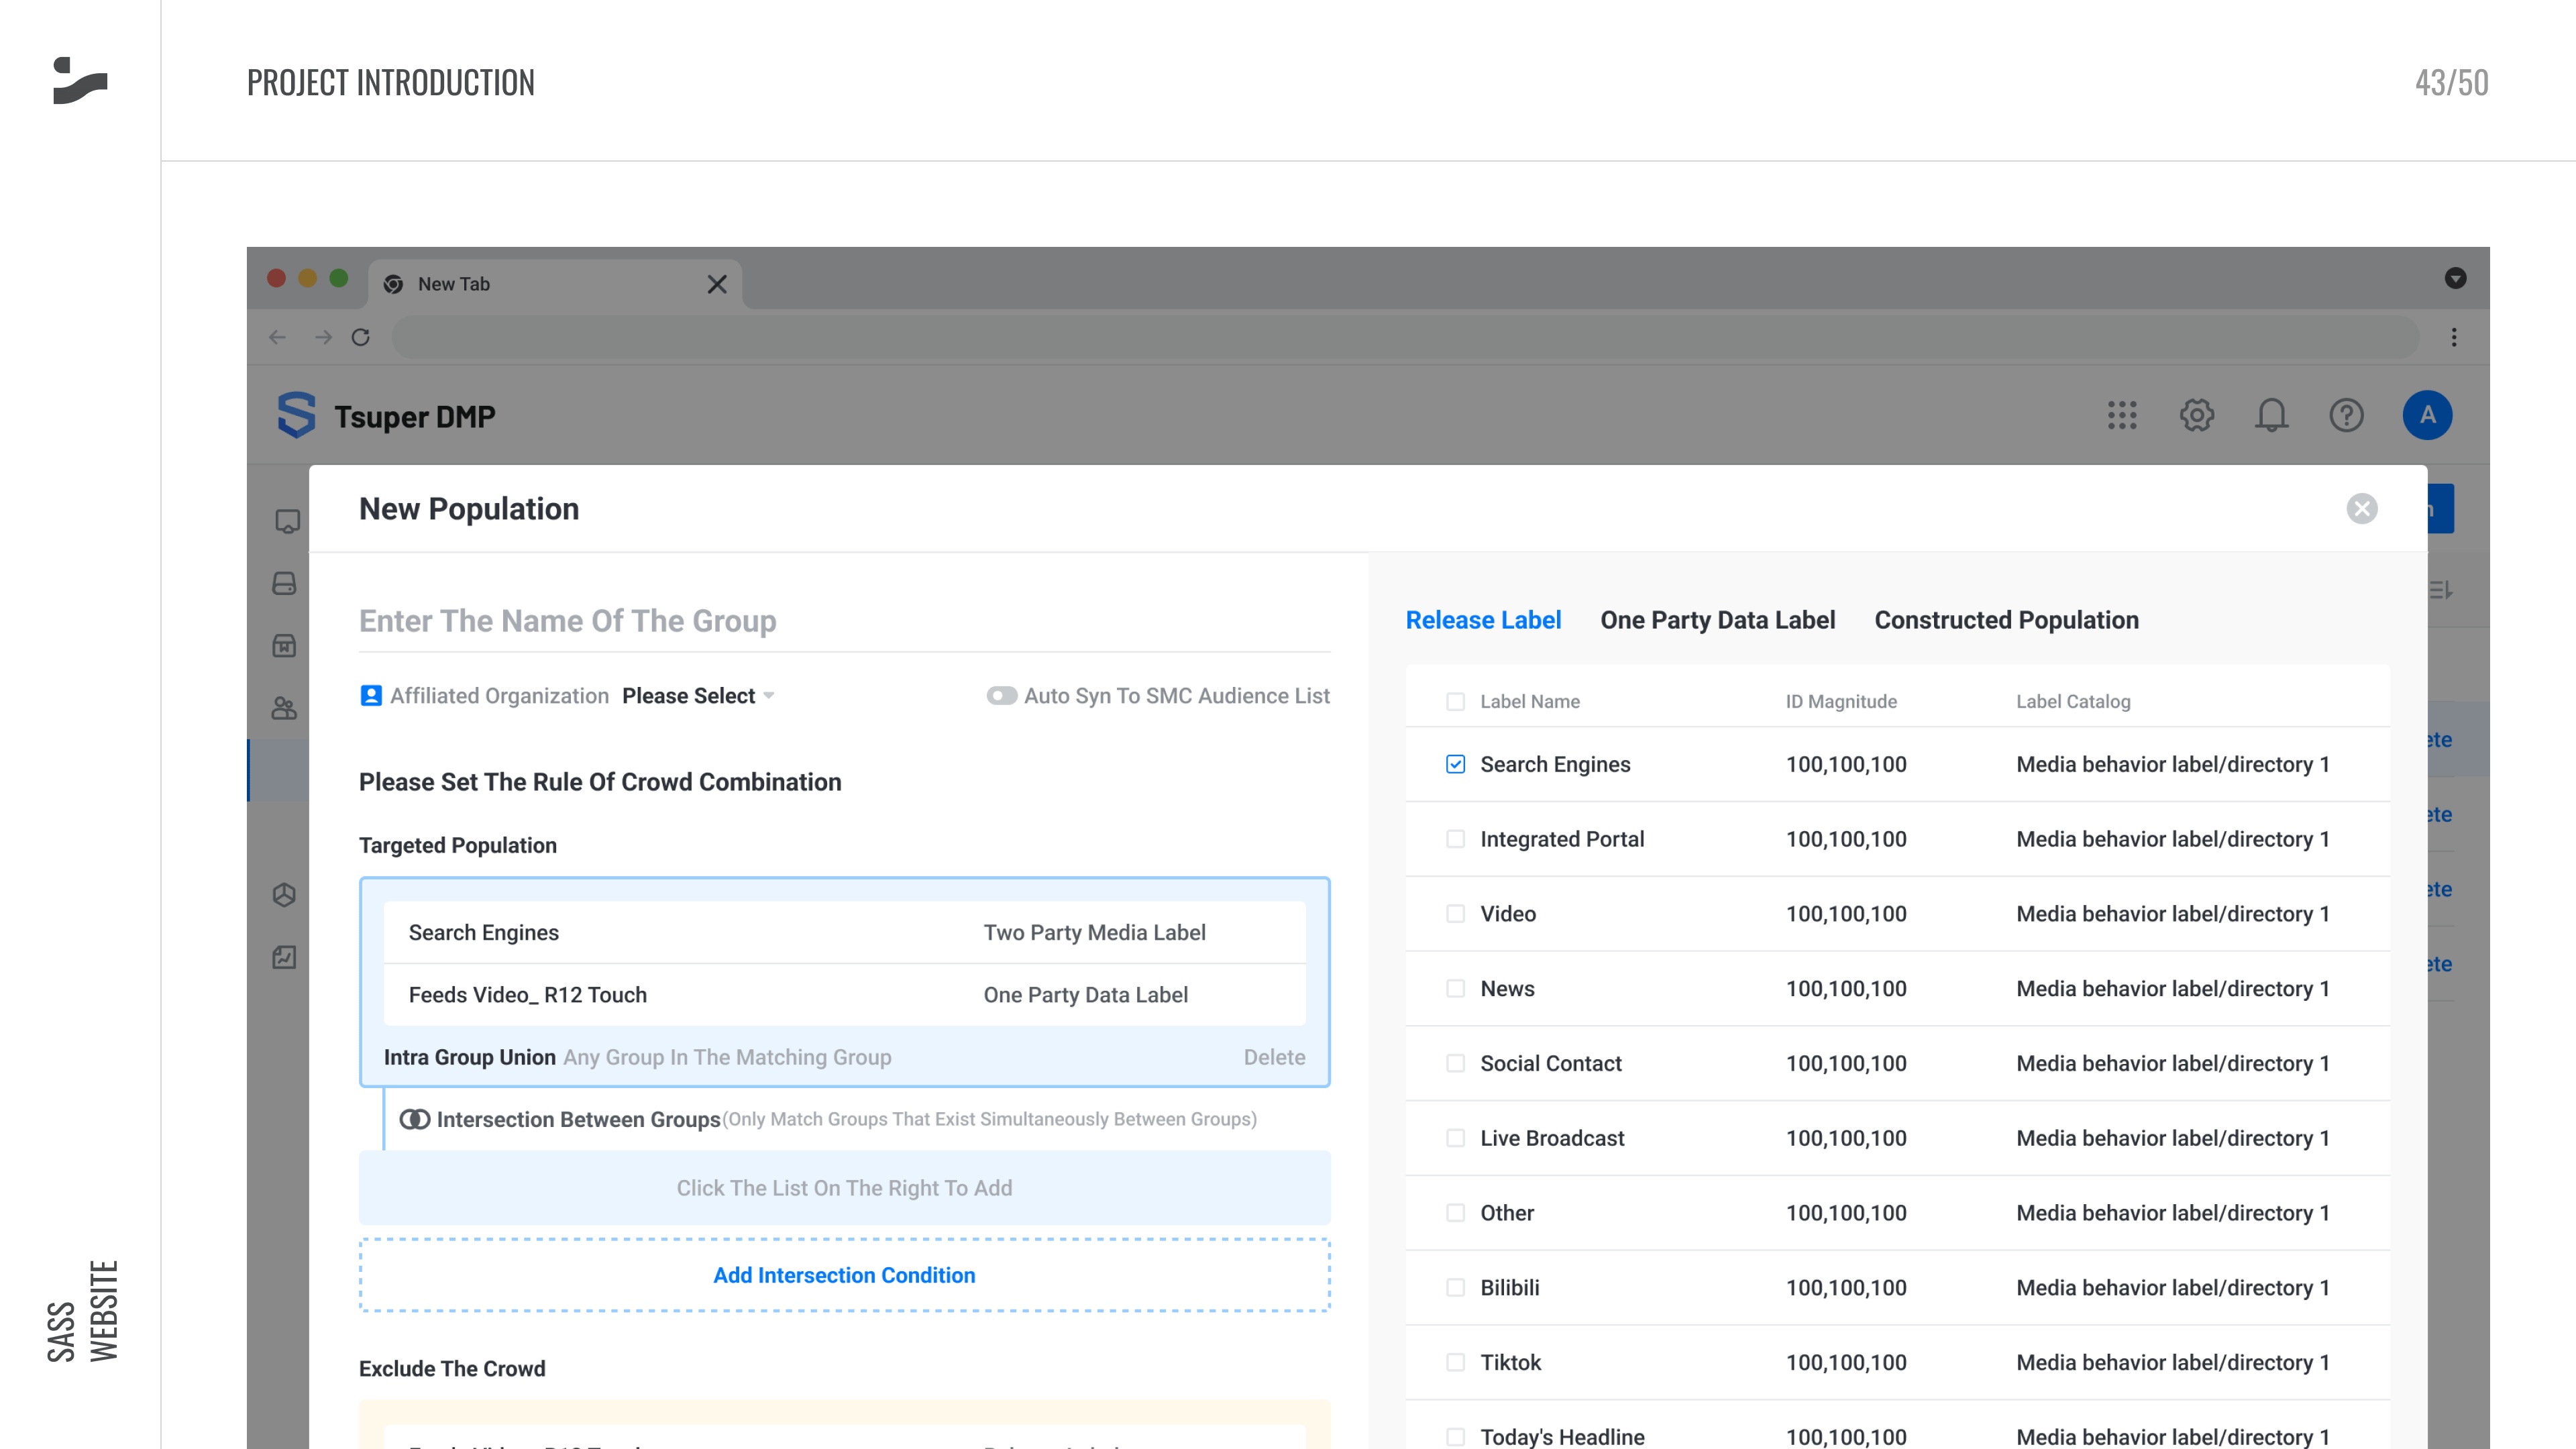Click the user avatar A icon
2576x1449 pixels.
[2427, 415]
